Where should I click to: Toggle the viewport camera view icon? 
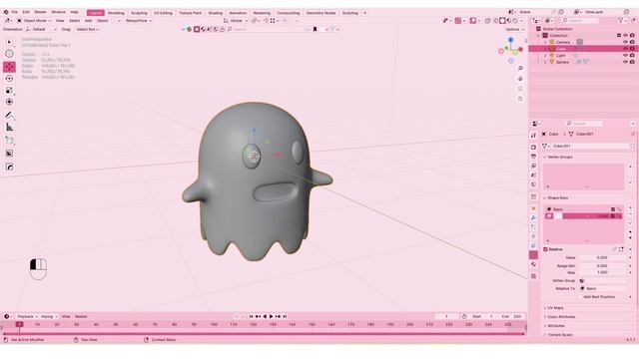pos(520,89)
